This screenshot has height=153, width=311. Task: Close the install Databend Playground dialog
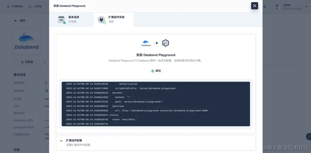[255, 6]
